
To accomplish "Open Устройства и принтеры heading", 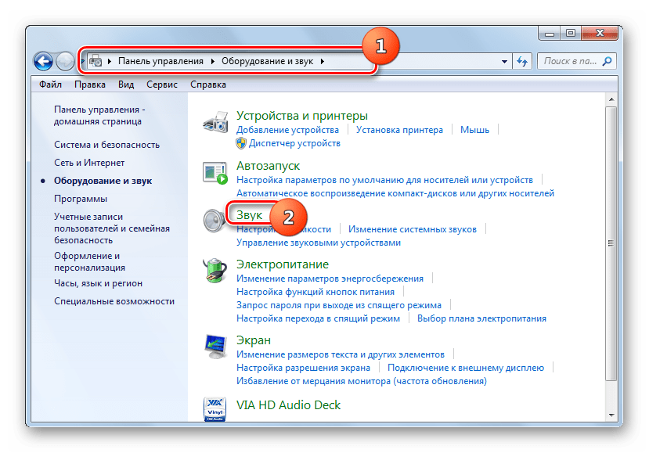I will pyautogui.click(x=301, y=116).
